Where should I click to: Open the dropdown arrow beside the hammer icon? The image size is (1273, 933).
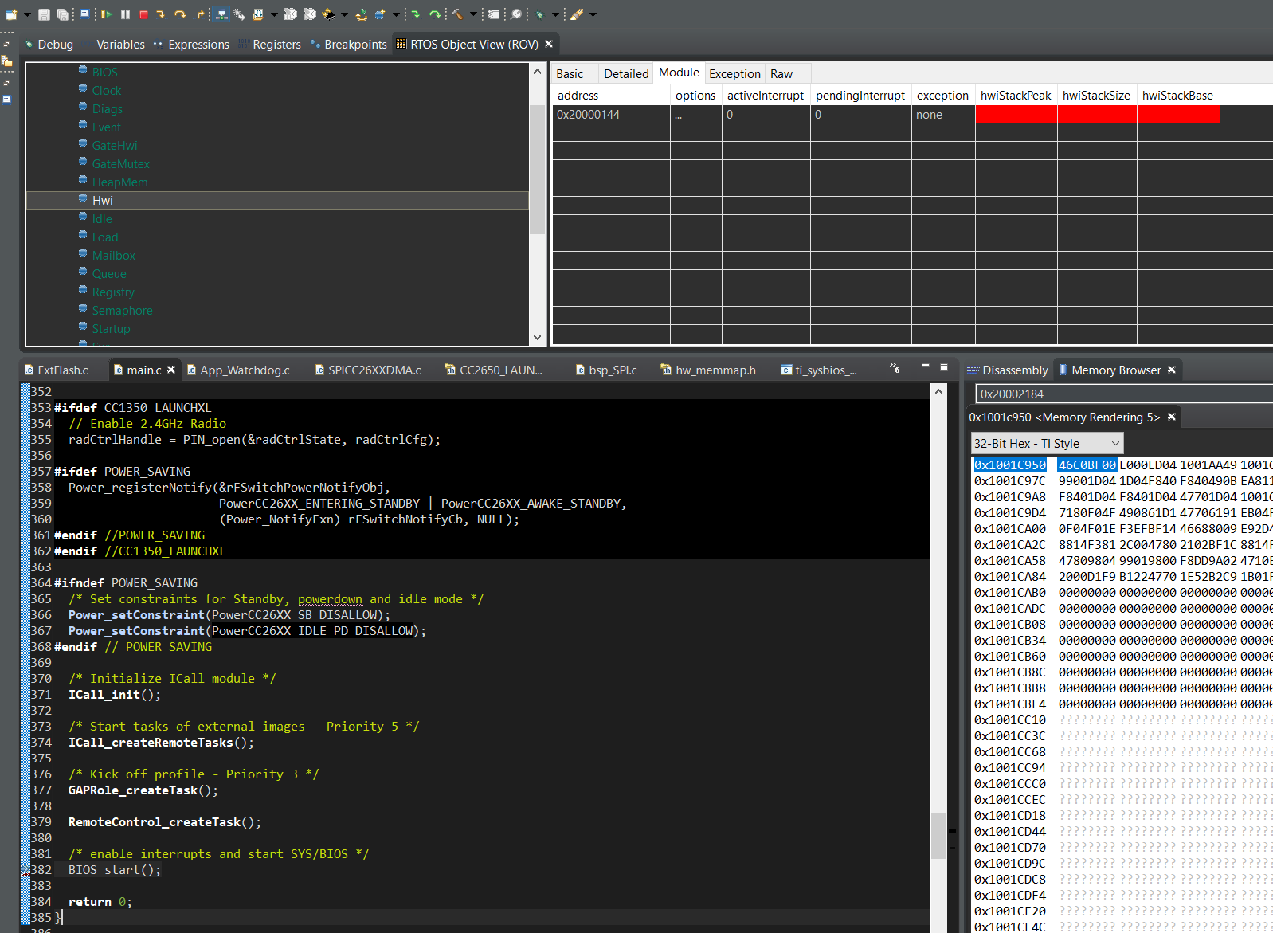click(473, 14)
